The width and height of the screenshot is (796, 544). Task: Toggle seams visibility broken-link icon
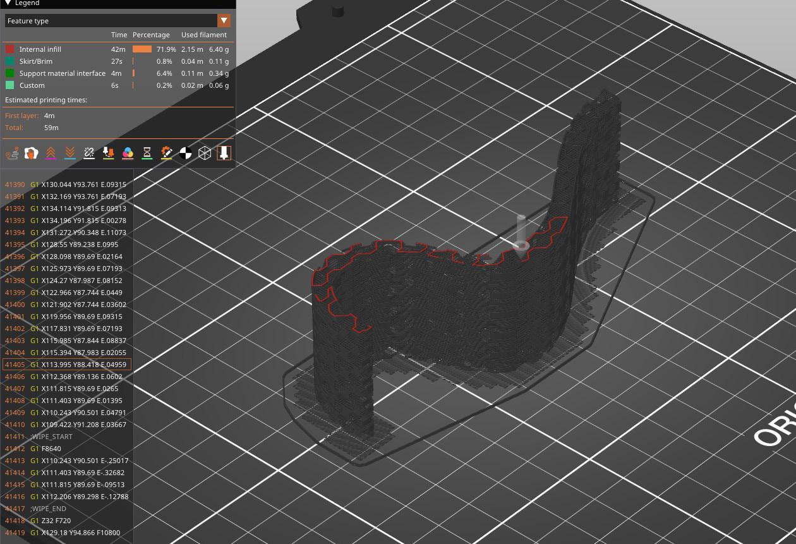point(89,153)
